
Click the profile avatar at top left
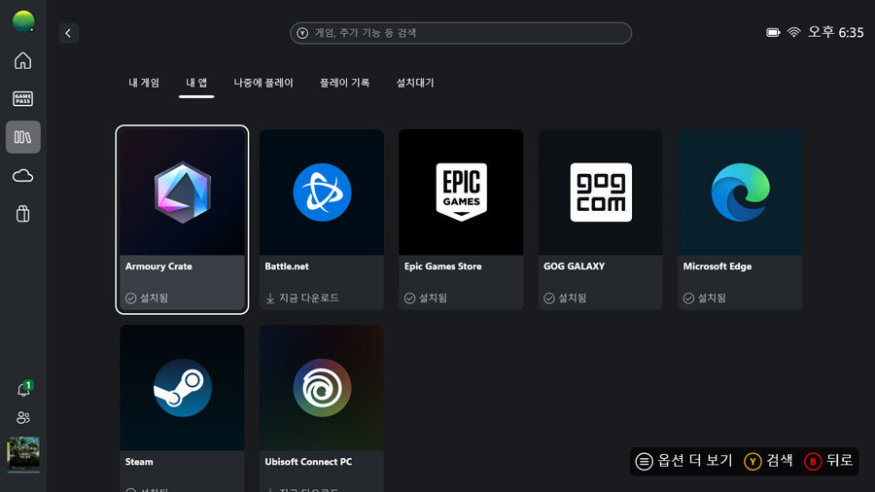[x=22, y=21]
